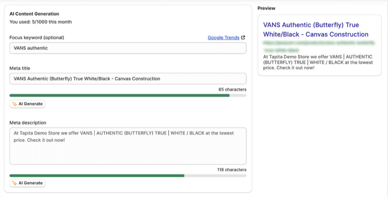Click the 'Meta description' label

pos(28,123)
